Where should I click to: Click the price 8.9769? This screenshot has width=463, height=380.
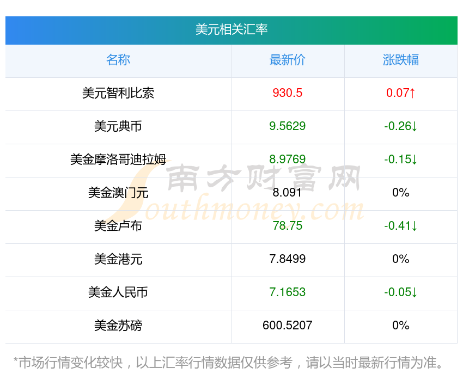pyautogui.click(x=287, y=160)
